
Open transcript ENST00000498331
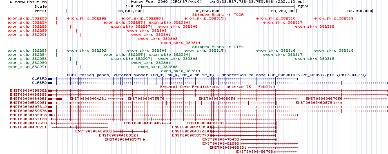pyautogui.click(x=228, y=147)
